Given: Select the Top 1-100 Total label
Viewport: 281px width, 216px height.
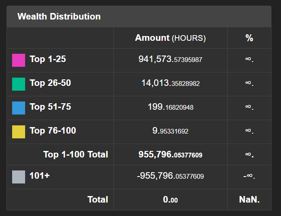Looking at the screenshot, I should click(x=76, y=154).
